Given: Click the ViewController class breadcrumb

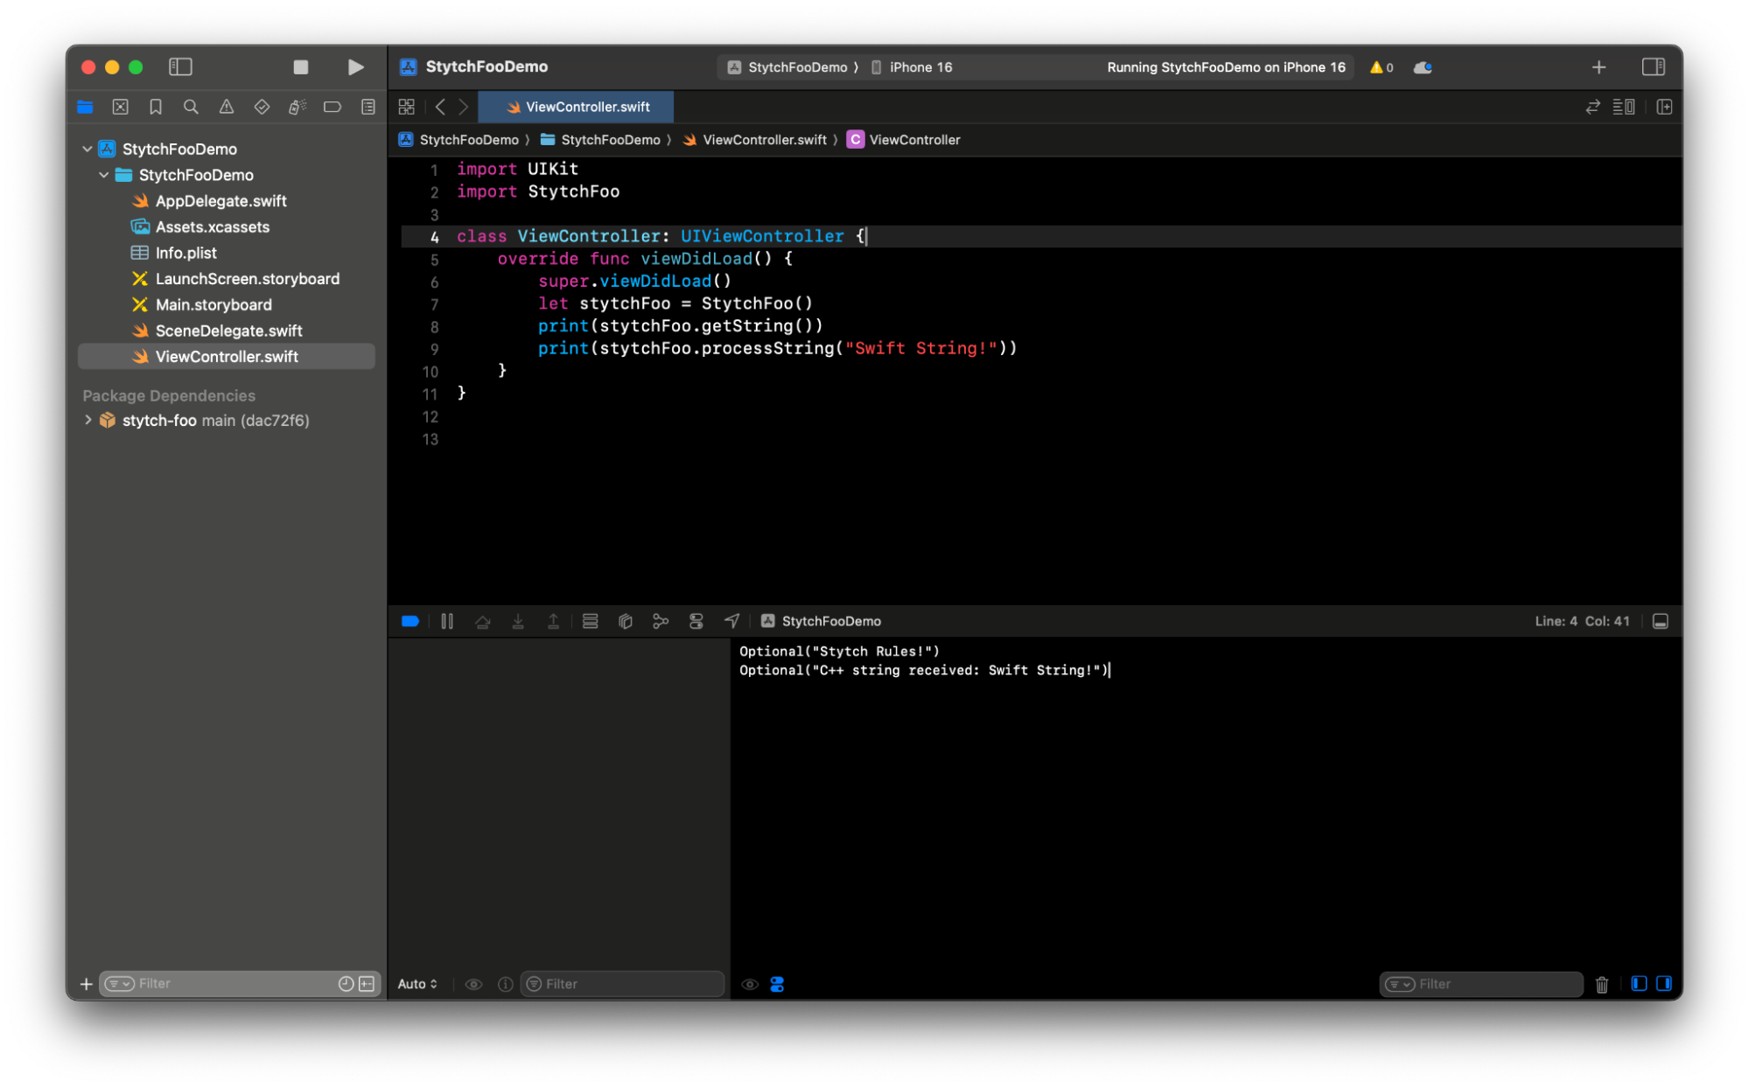Looking at the screenshot, I should (904, 140).
